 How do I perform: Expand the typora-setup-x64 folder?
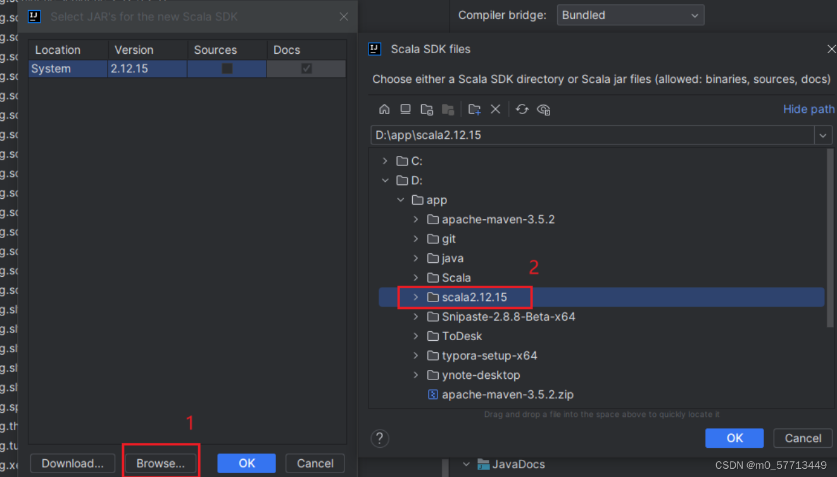tap(416, 355)
